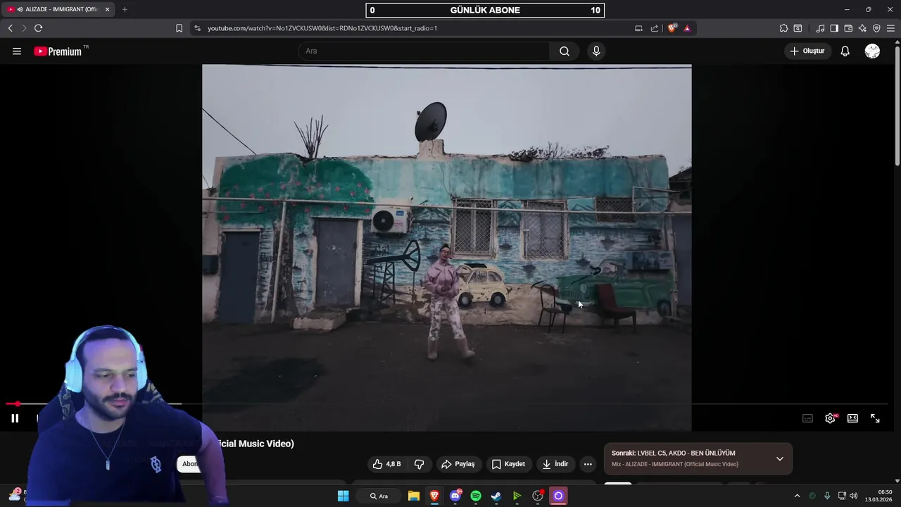Open Spotify from the taskbar
Image resolution: width=901 pixels, height=507 pixels.
[x=476, y=496]
